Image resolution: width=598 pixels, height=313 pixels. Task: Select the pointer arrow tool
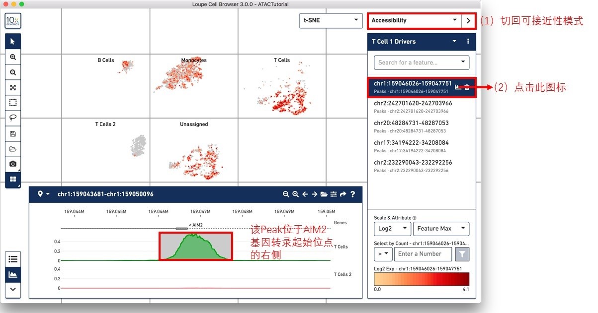[13, 42]
